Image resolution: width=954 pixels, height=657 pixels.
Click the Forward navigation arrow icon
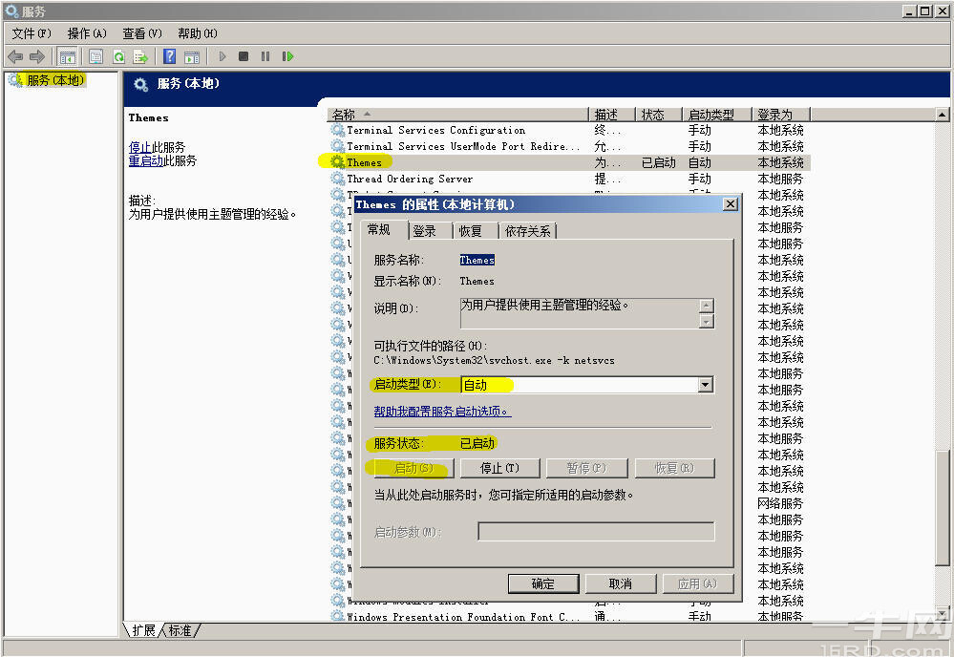point(35,55)
